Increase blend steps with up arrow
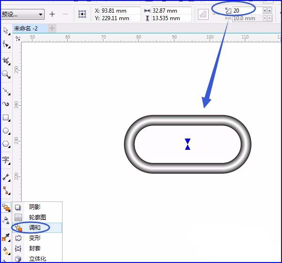This screenshot has height=263, width=282. (x=269, y=11)
